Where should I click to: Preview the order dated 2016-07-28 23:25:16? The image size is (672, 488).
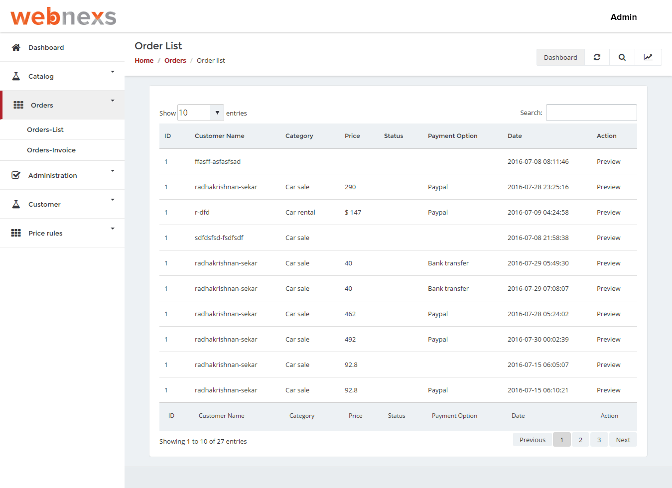(609, 187)
